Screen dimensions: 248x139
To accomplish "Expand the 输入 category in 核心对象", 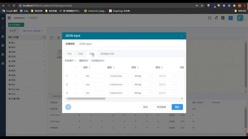I will [27, 42].
